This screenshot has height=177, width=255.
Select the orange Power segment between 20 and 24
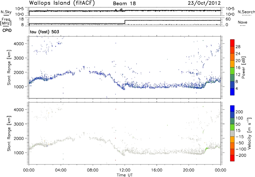tap(232, 57)
